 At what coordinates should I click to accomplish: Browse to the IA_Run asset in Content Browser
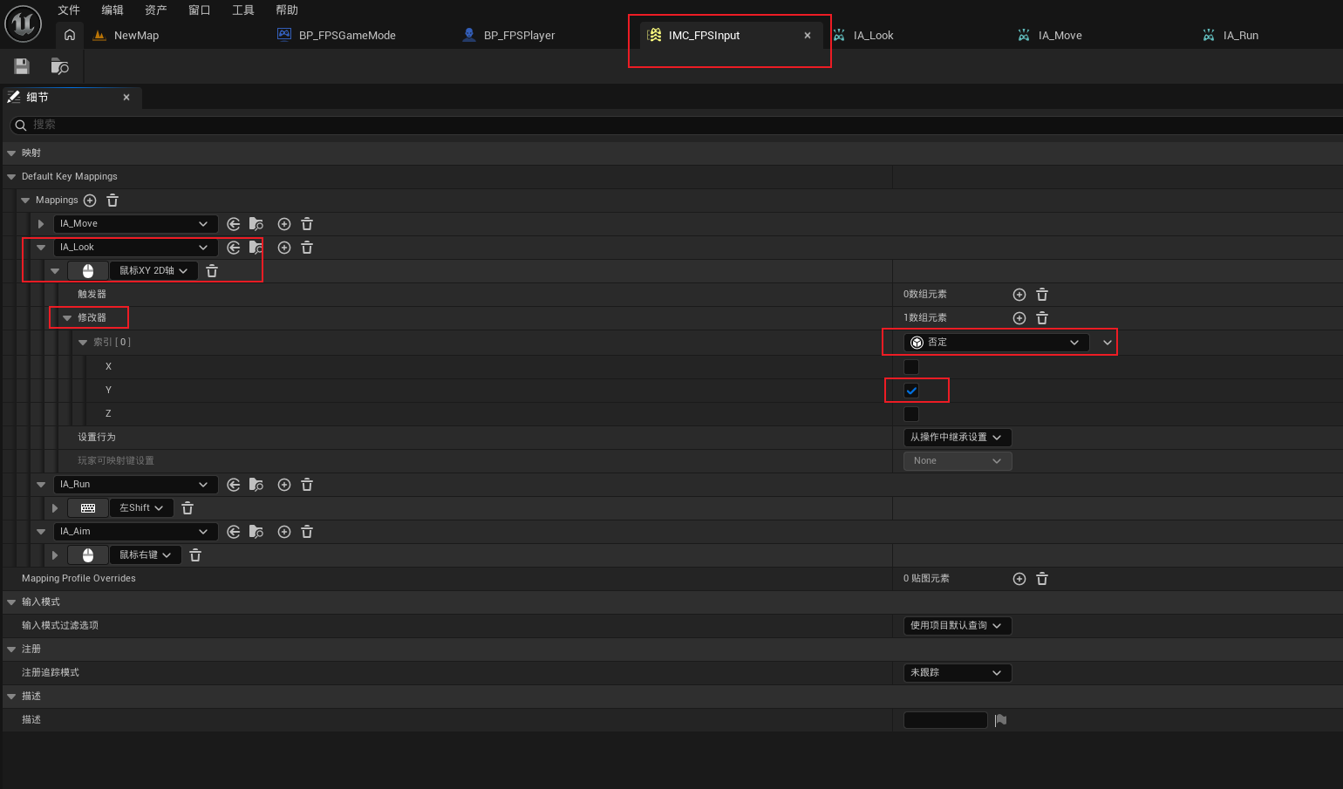tap(256, 485)
